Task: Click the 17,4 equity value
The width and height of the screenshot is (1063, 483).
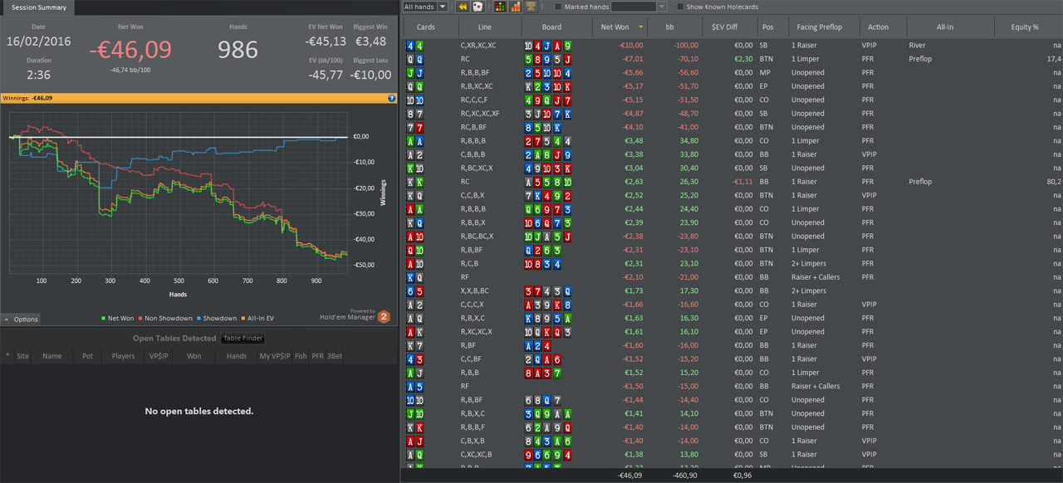Action: (x=1054, y=59)
